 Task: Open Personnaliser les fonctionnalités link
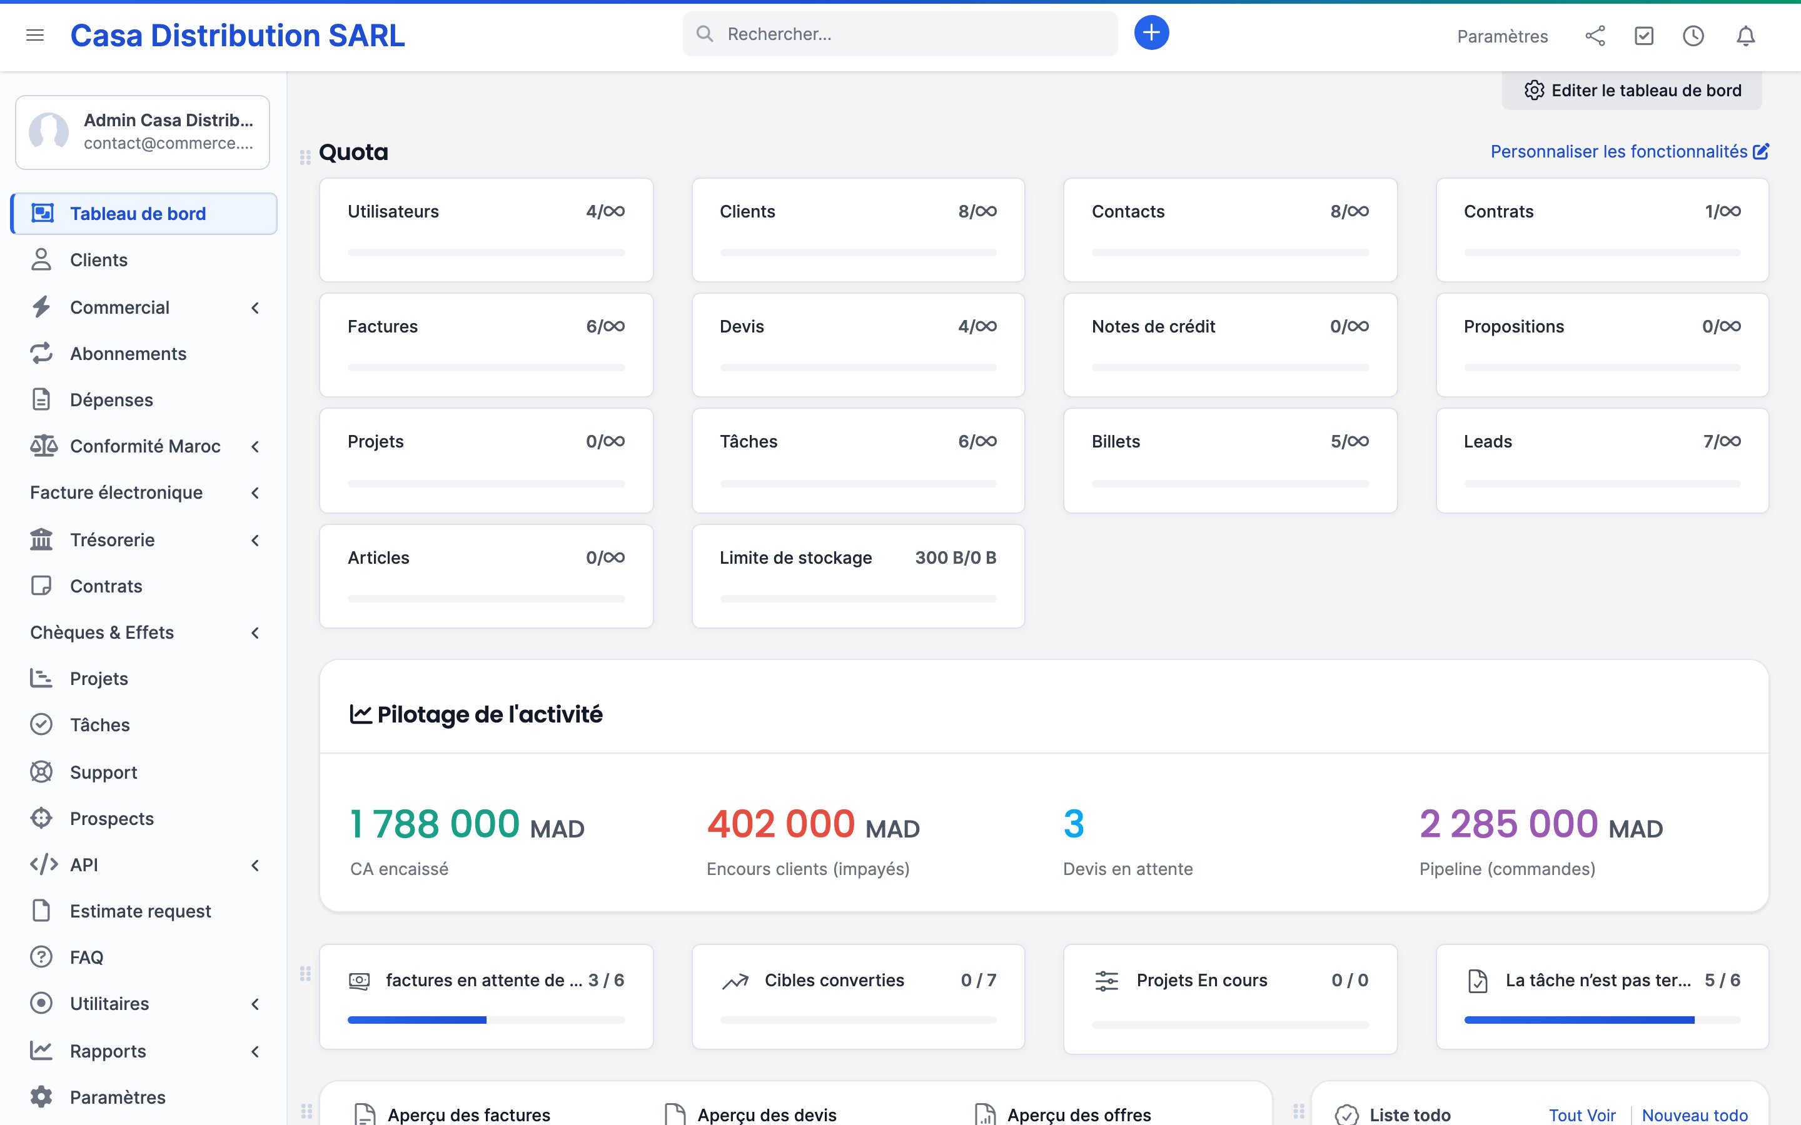(x=1629, y=151)
